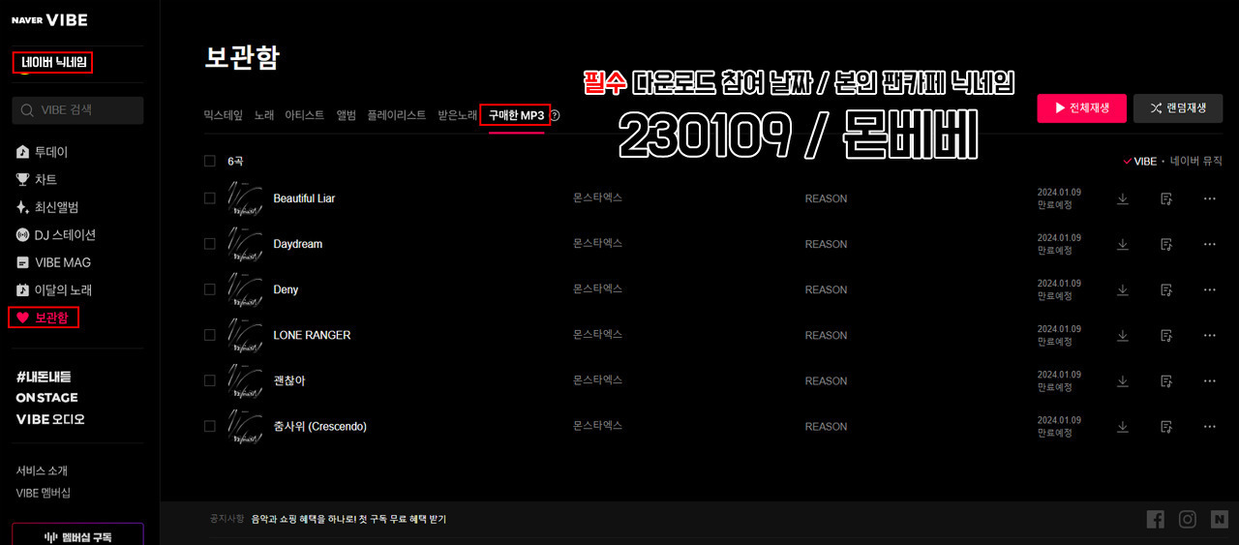Open the 구매한 MP3 tab
Viewport: 1239px width, 545px height.
pos(516,115)
